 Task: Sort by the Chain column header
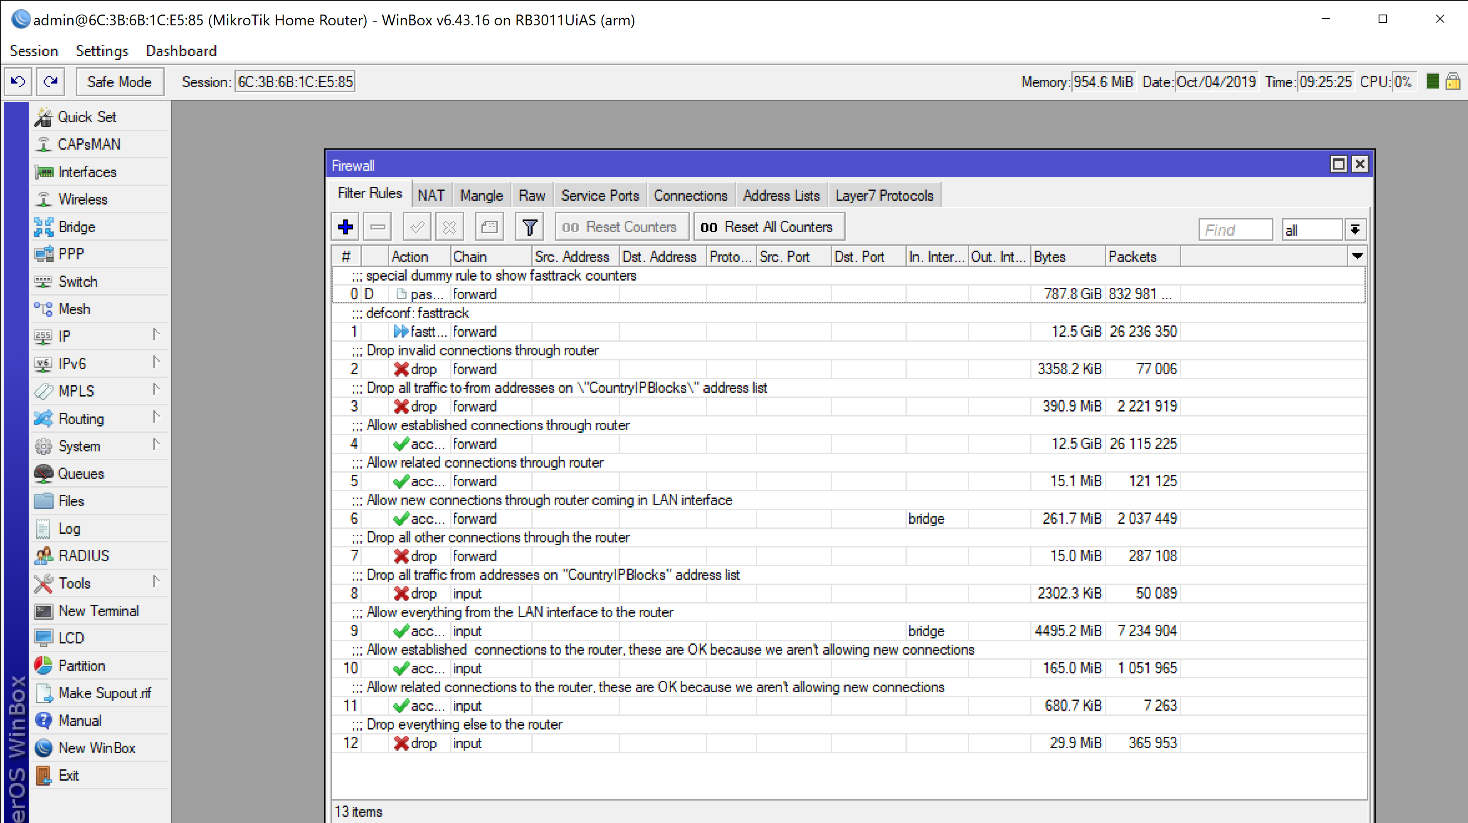(x=491, y=256)
